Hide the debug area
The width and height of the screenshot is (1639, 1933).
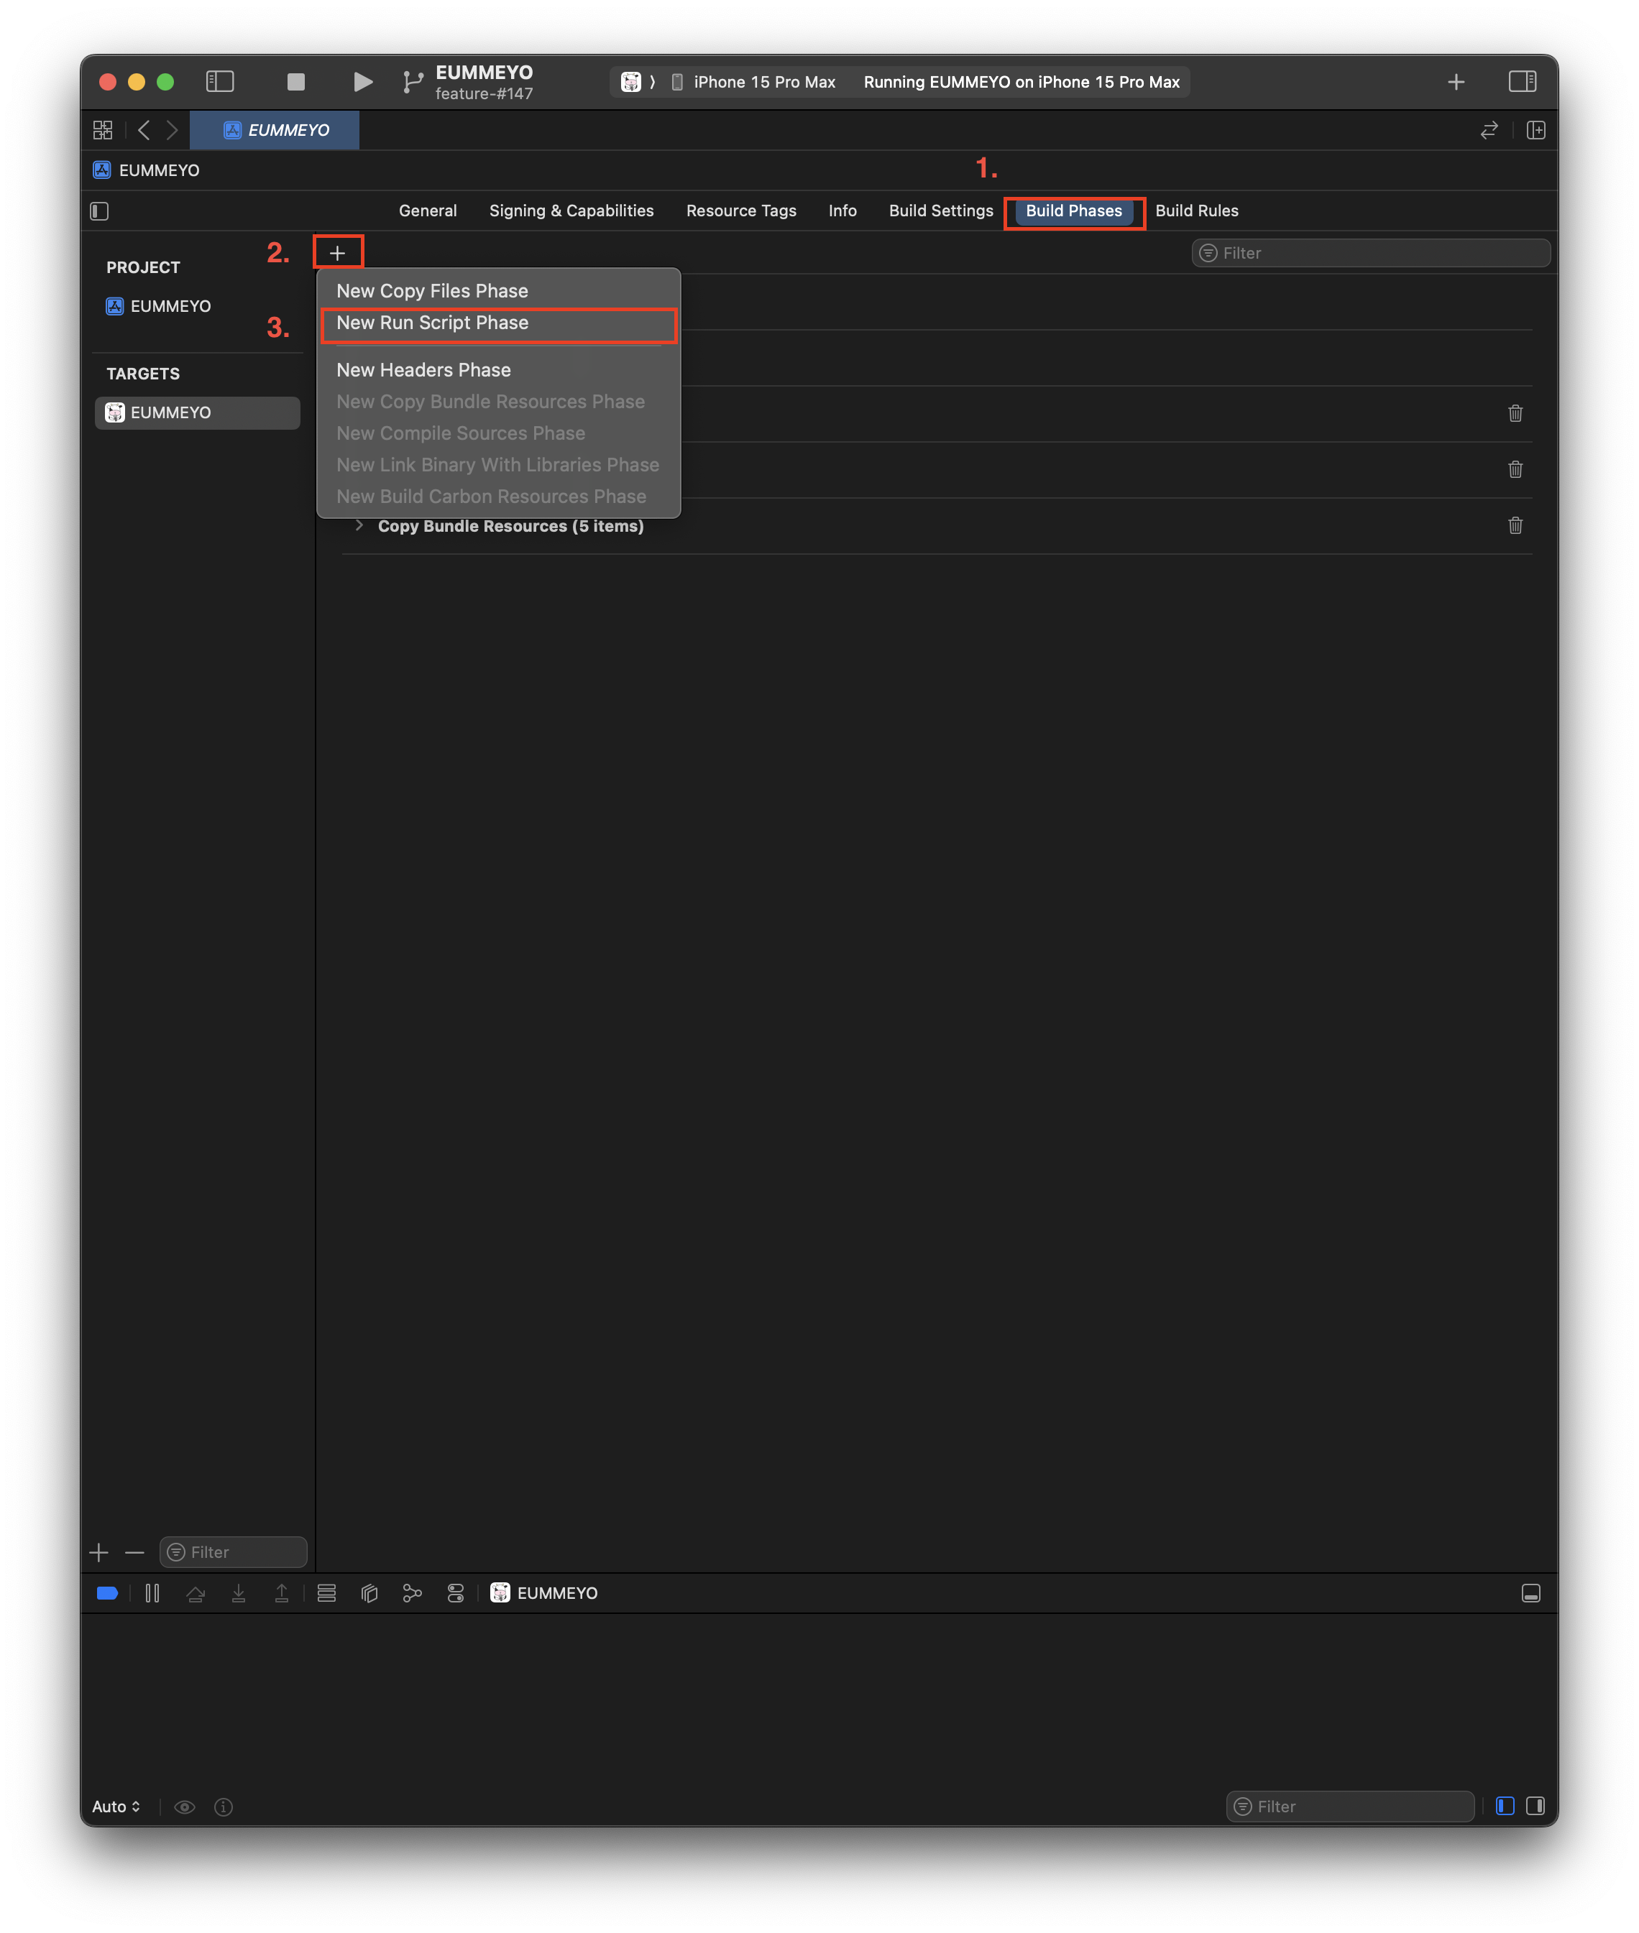(x=1530, y=1593)
